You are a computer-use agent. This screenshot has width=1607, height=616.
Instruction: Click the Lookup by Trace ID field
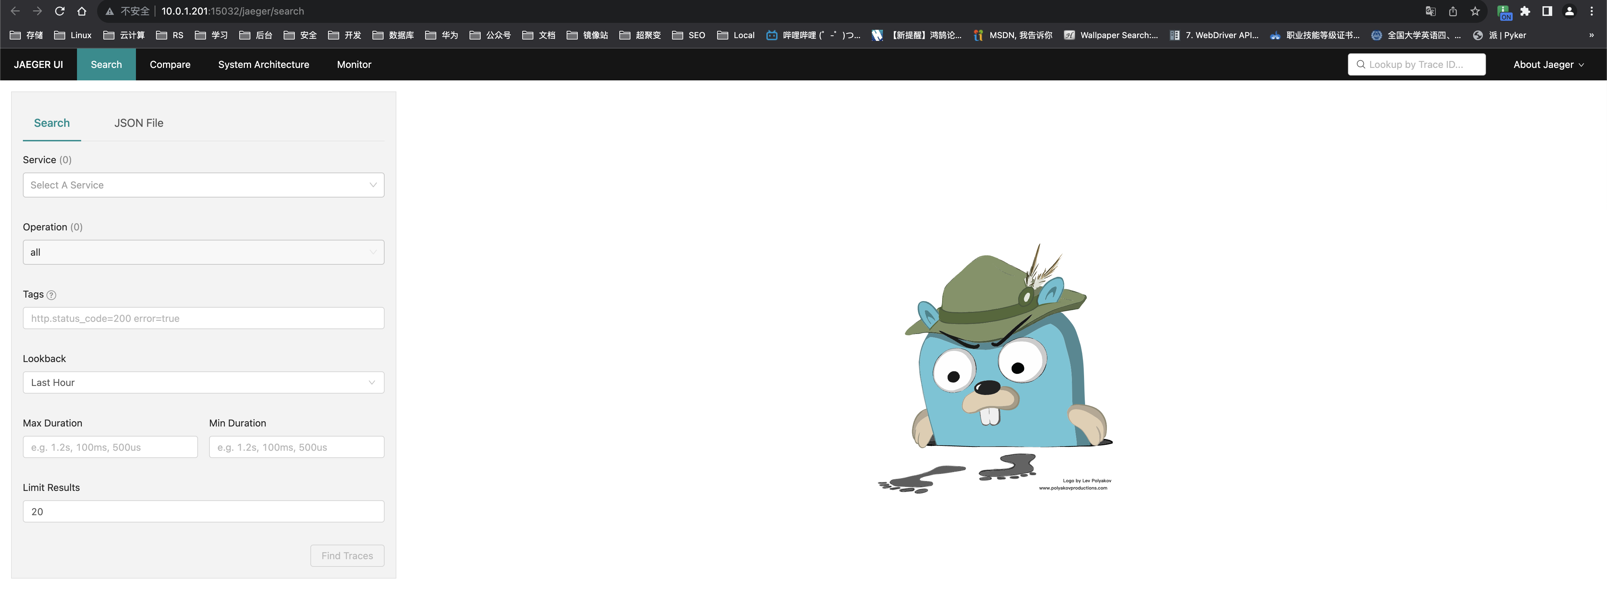[1416, 64]
